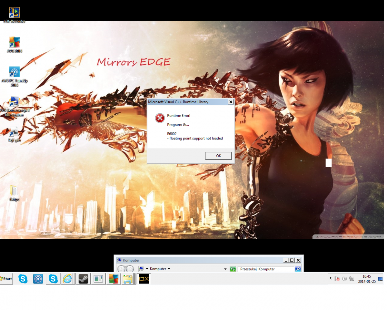Viewport: 387px width, 310px height.
Task: Open AVG Konserwacja 1 kliknięciem shortcut
Action: [x=15, y=106]
